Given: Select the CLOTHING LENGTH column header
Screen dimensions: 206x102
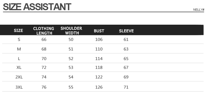Looking at the screenshot, I should pos(44,31).
